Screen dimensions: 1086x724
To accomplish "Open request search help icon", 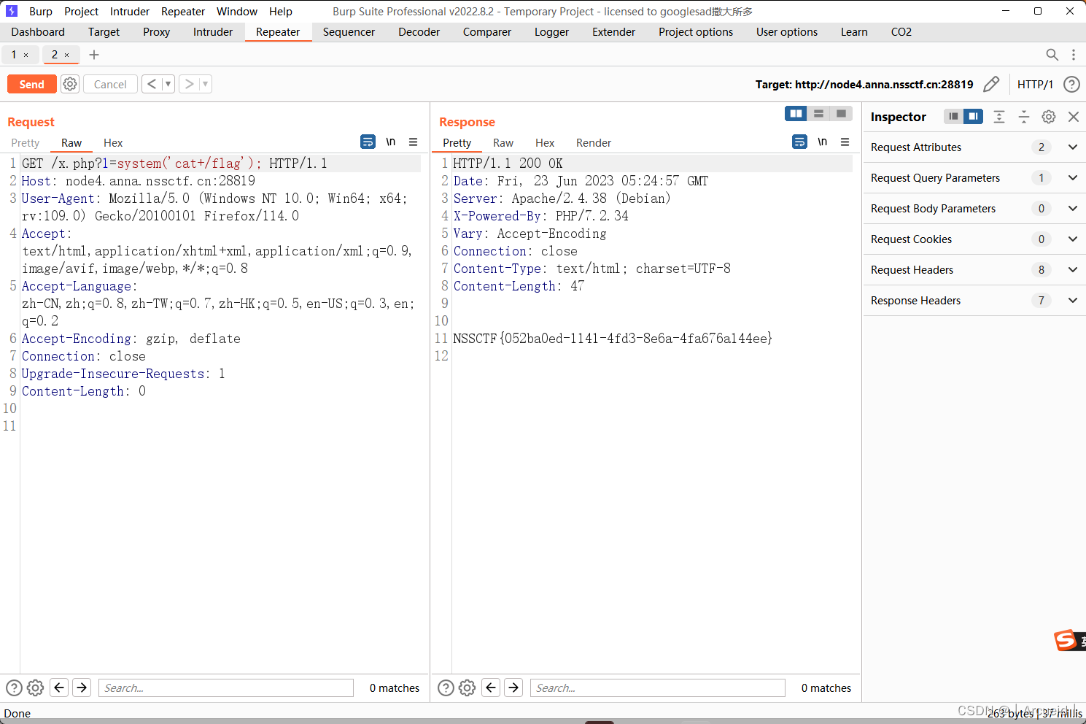I will [x=14, y=688].
